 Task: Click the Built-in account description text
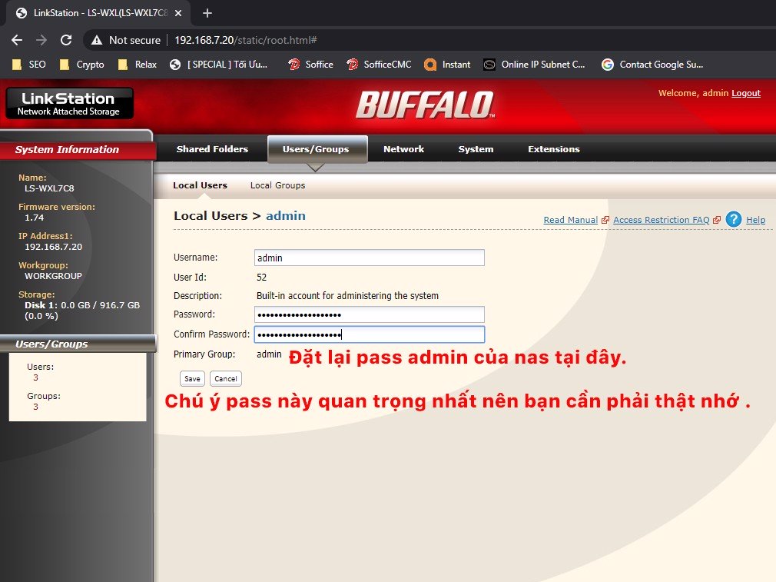347,296
